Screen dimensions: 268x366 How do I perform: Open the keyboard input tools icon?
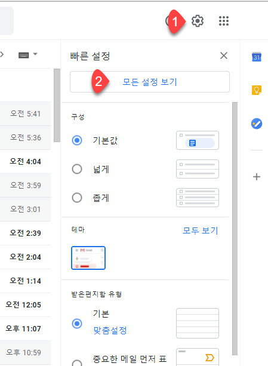[23, 55]
